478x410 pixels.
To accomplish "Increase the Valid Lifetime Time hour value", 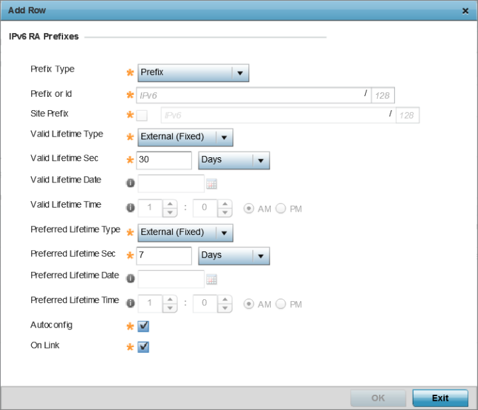I will click(x=171, y=204).
